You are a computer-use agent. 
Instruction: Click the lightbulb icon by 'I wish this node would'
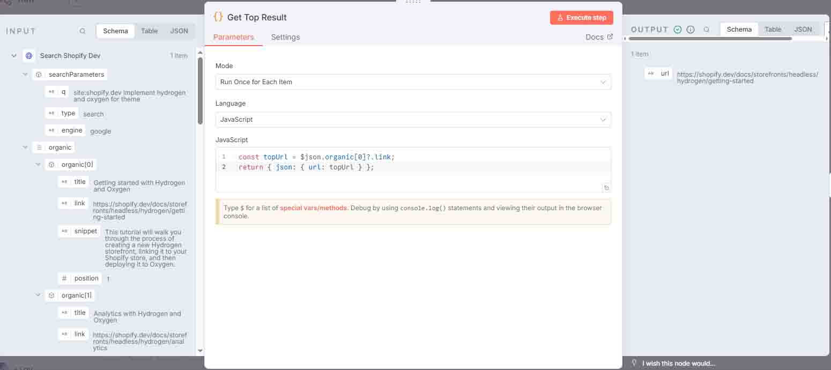[x=634, y=363]
